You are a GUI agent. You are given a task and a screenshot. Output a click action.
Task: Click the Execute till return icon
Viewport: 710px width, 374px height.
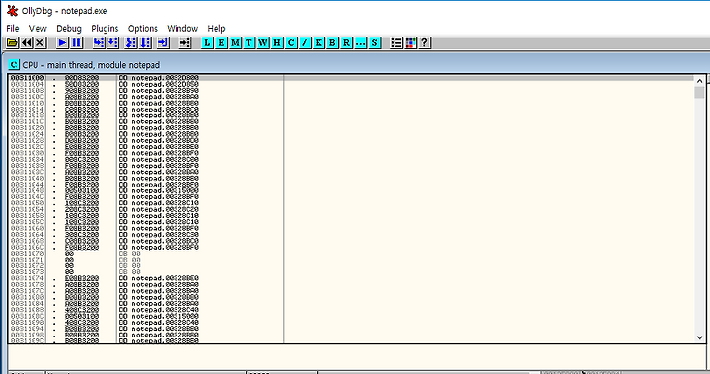click(x=163, y=43)
